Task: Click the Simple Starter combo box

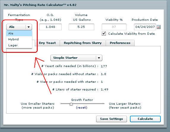Action: 76,58
